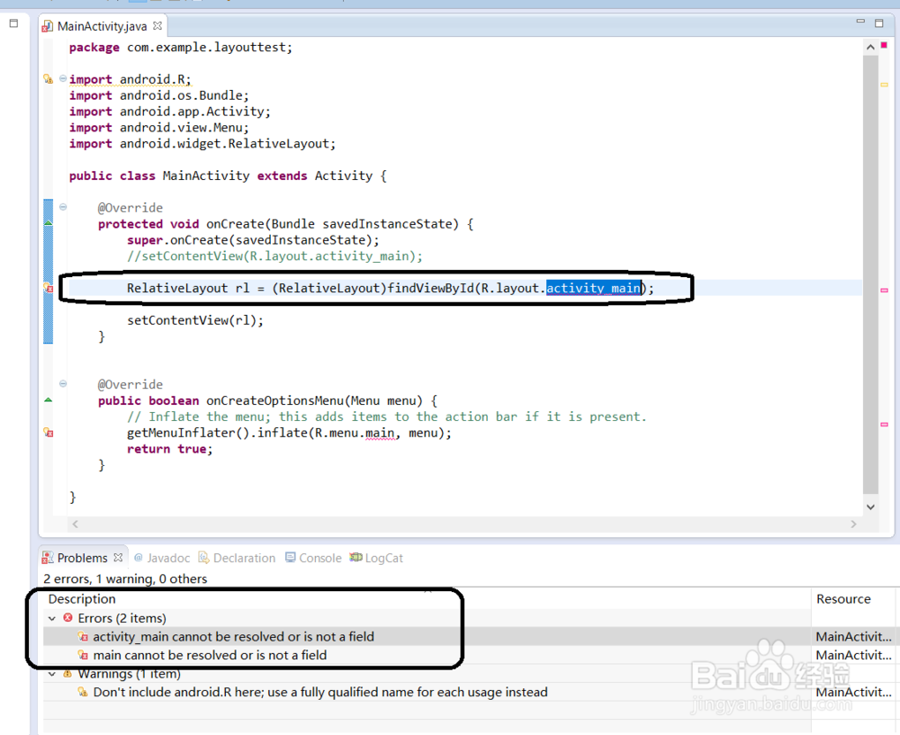Open the Console tab
Image resolution: width=900 pixels, height=735 pixels.
click(313, 558)
